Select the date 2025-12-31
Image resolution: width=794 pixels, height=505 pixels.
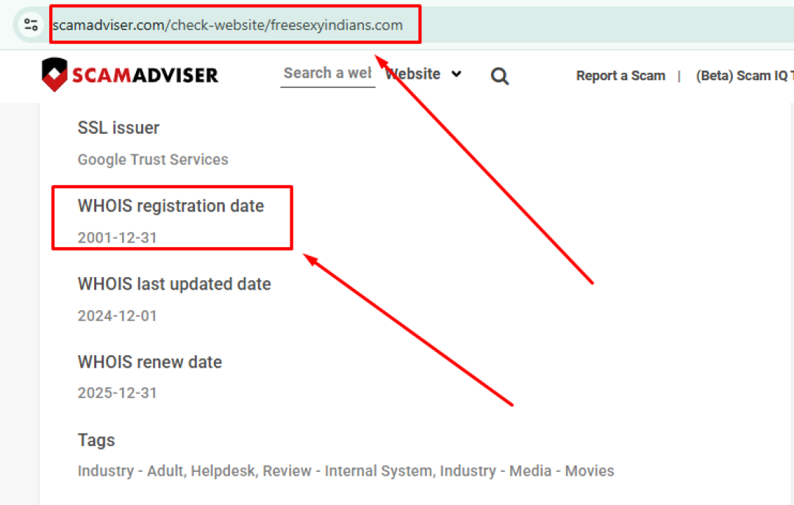[x=117, y=393]
